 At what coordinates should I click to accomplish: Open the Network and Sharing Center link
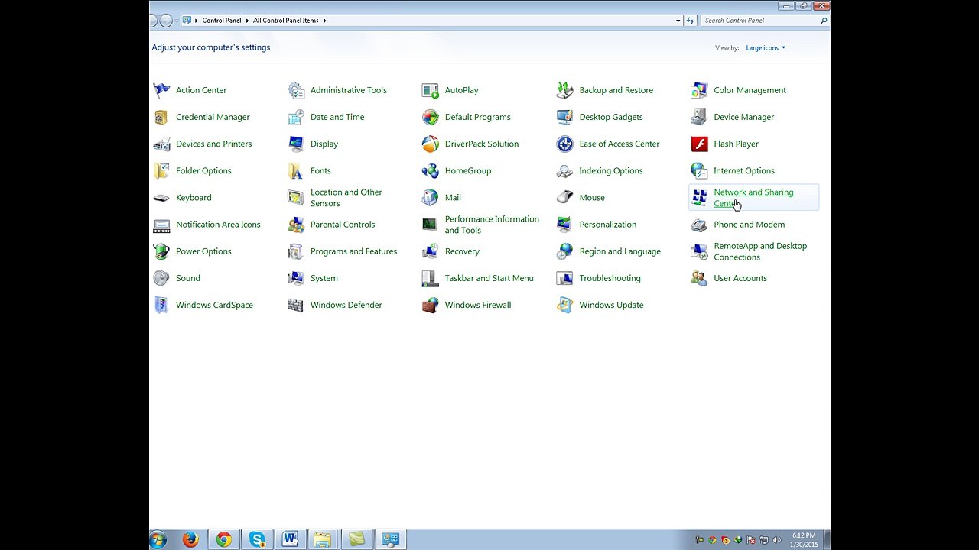point(754,198)
